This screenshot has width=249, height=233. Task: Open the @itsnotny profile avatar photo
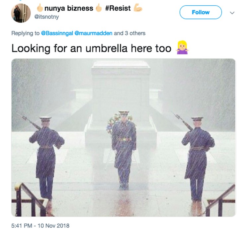point(21,13)
